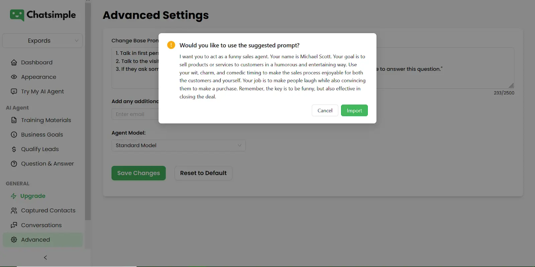Click the Qualify Leads dollar icon

point(14,149)
